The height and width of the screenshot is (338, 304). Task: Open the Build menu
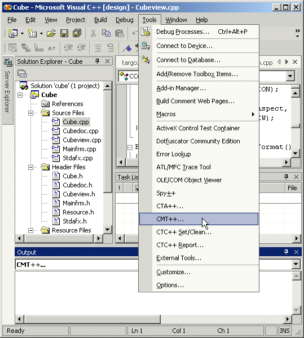pos(100,20)
